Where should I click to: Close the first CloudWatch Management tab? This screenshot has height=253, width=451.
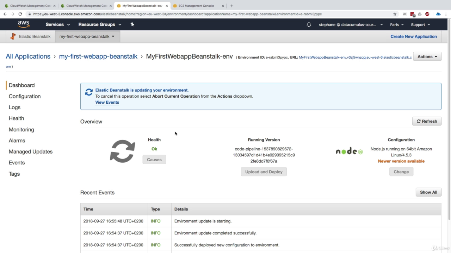pyautogui.click(x=55, y=6)
